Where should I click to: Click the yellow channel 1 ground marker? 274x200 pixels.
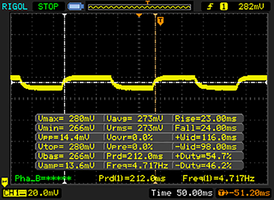(5, 182)
